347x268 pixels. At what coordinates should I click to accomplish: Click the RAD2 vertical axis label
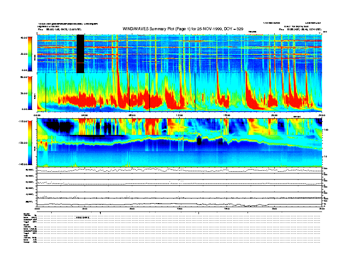click(x=35, y=58)
